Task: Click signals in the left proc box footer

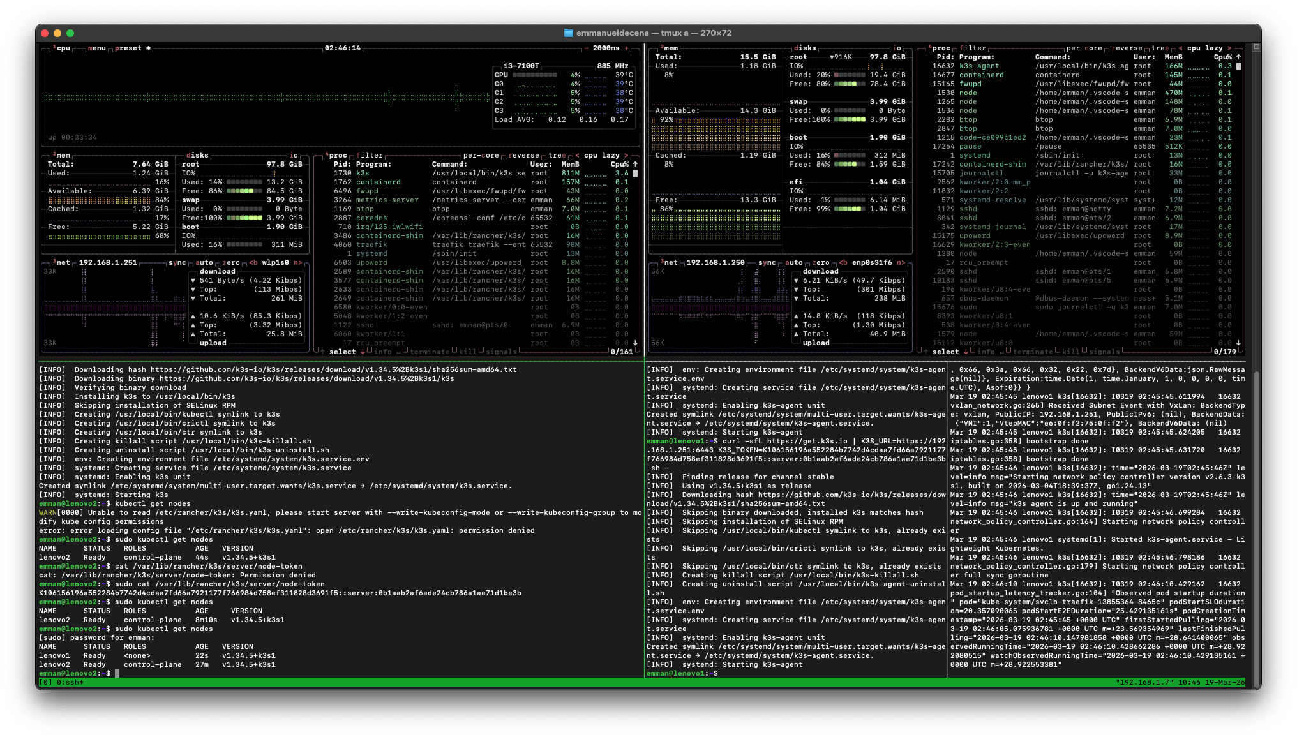Action: point(501,352)
